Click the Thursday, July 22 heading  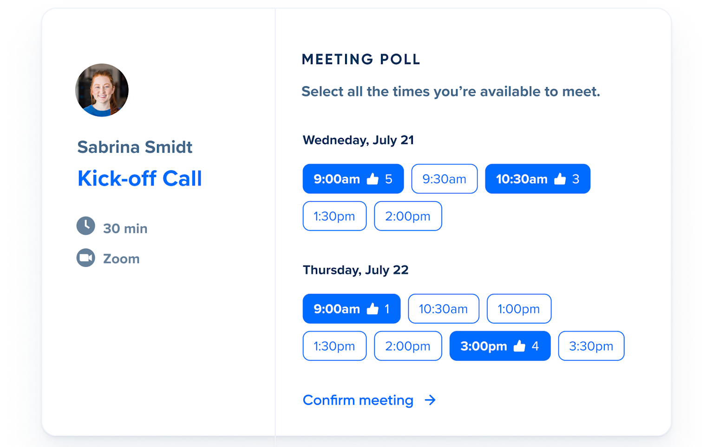pyautogui.click(x=355, y=270)
